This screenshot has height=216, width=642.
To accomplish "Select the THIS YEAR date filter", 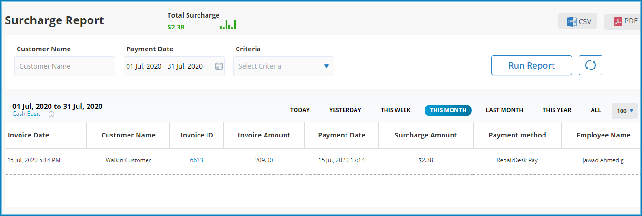I will coord(557,110).
